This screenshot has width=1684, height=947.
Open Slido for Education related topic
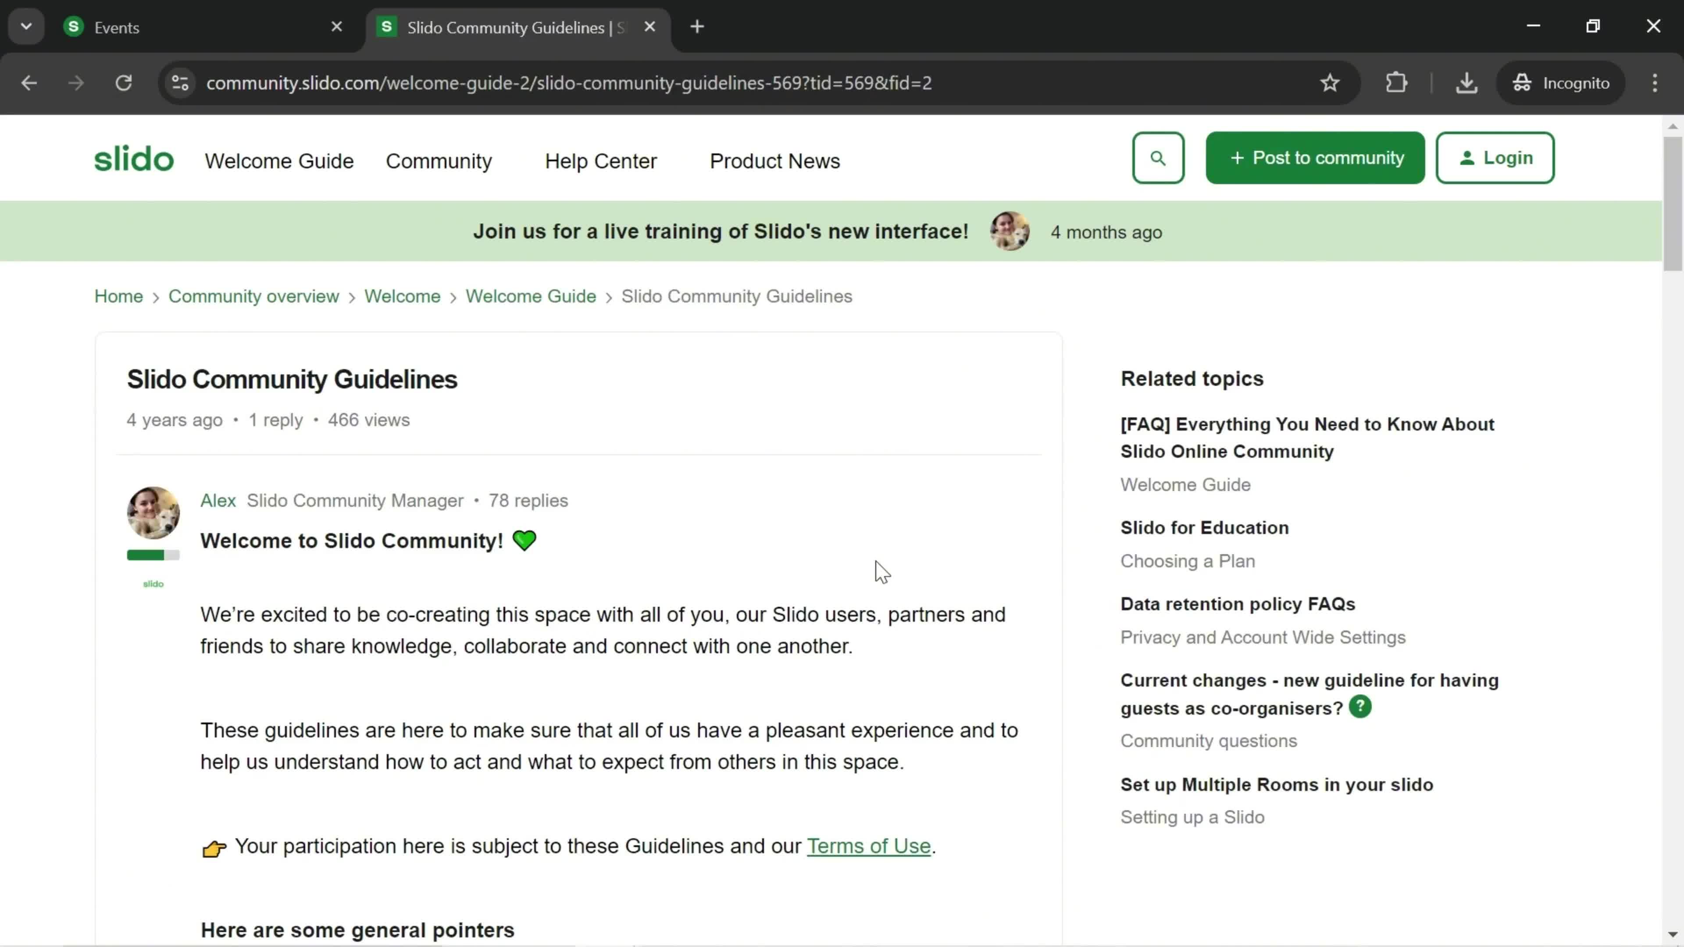[x=1204, y=528]
